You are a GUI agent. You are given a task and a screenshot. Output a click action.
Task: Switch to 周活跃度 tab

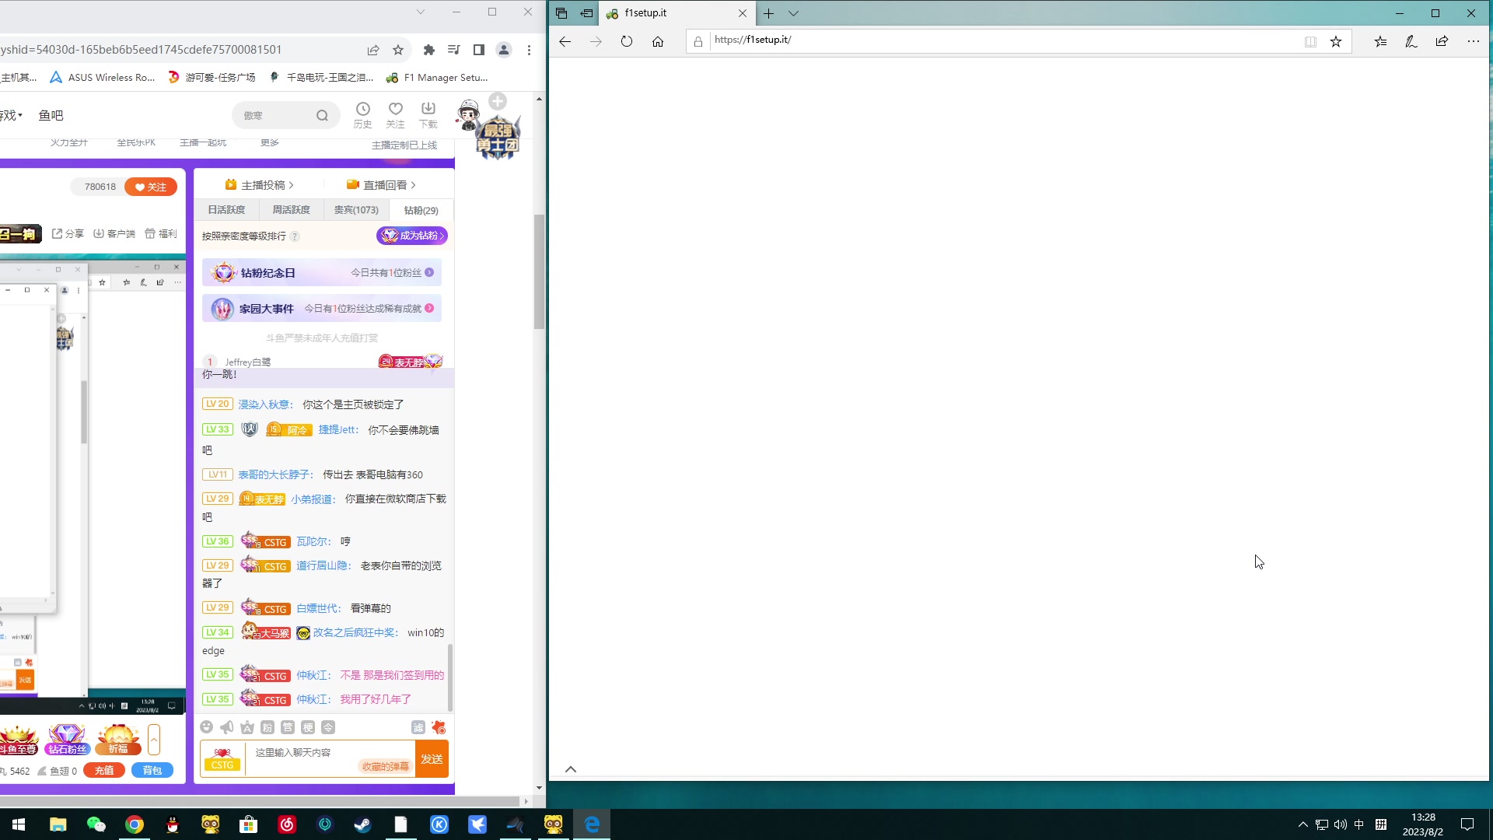(x=291, y=210)
